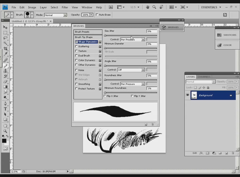This screenshot has width=240, height=177.
Task: Select the Type tool
Action: [5, 109]
